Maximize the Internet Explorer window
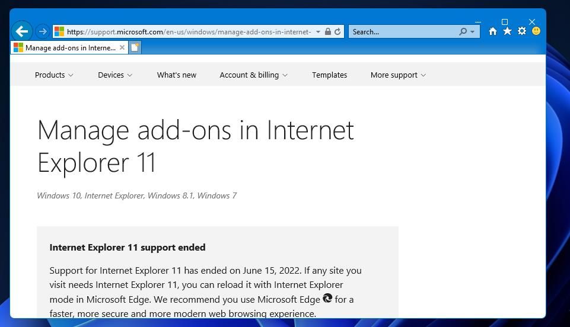The height and width of the screenshot is (327, 570). coord(505,22)
